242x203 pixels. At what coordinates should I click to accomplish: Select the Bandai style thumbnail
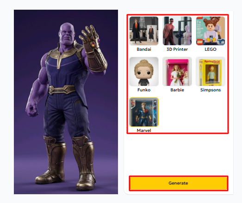click(x=144, y=31)
